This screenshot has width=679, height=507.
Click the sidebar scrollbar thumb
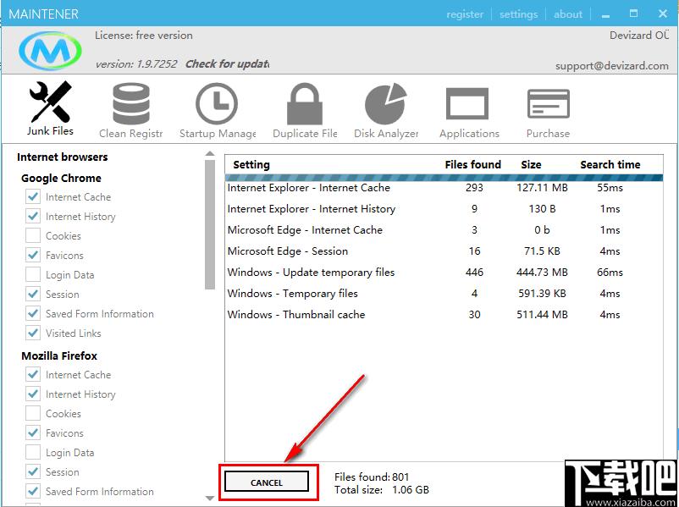tap(210, 224)
